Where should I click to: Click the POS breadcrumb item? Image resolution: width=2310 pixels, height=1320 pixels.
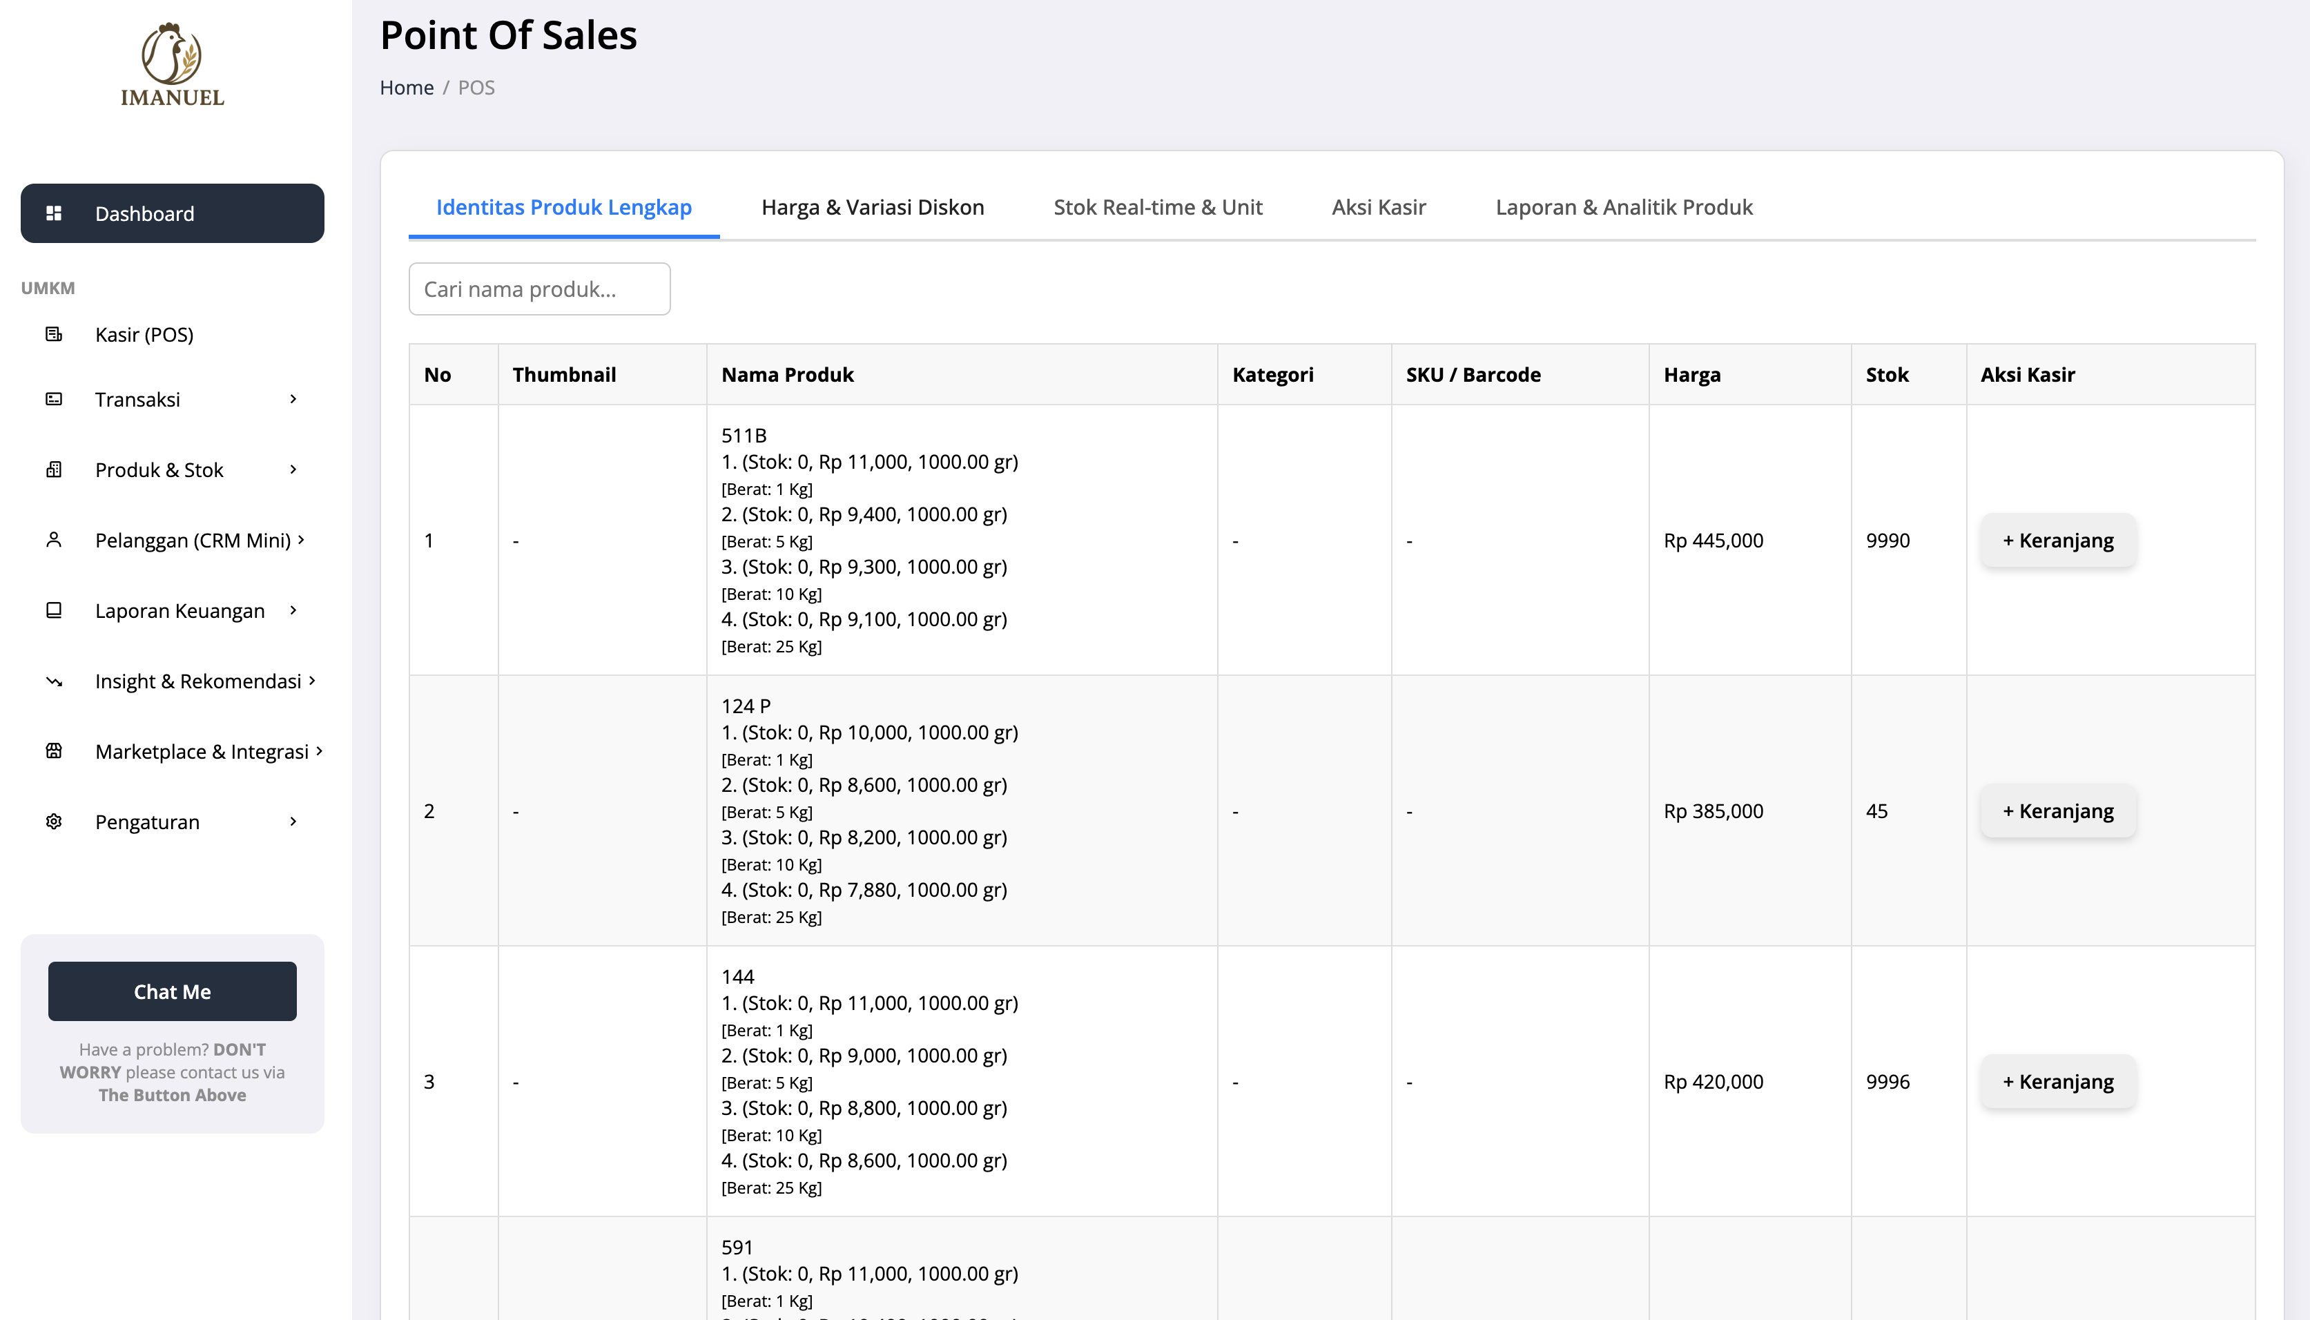pyautogui.click(x=476, y=88)
